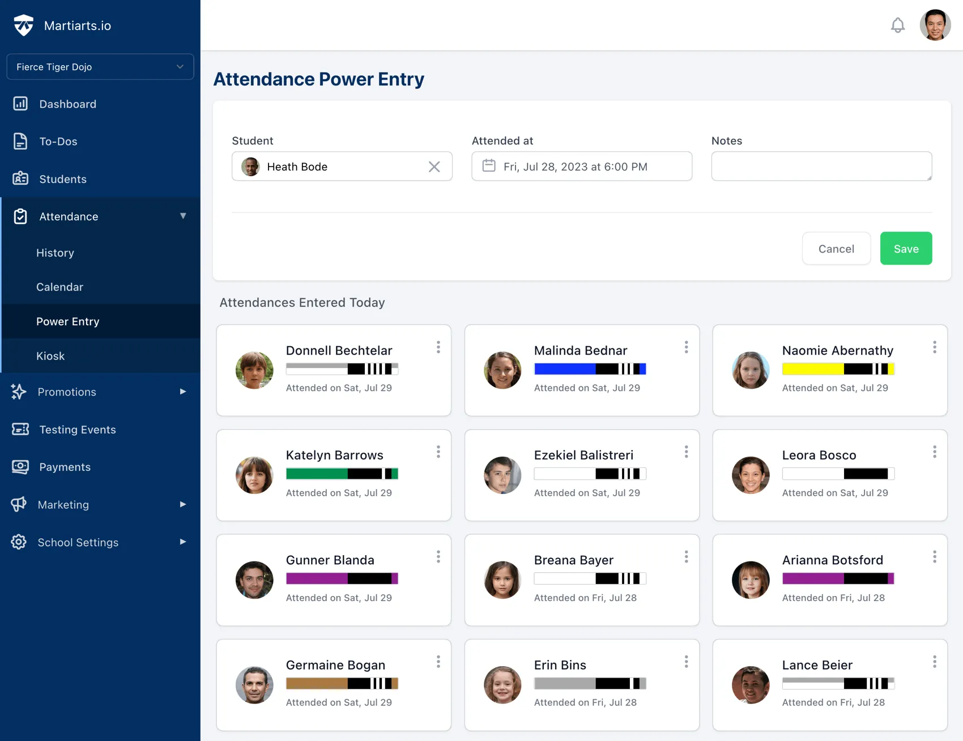Open the Kiosk page
The image size is (963, 741).
(50, 356)
